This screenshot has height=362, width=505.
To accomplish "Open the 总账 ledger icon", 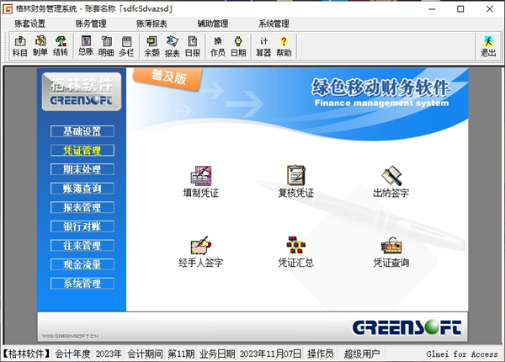I will tap(85, 45).
